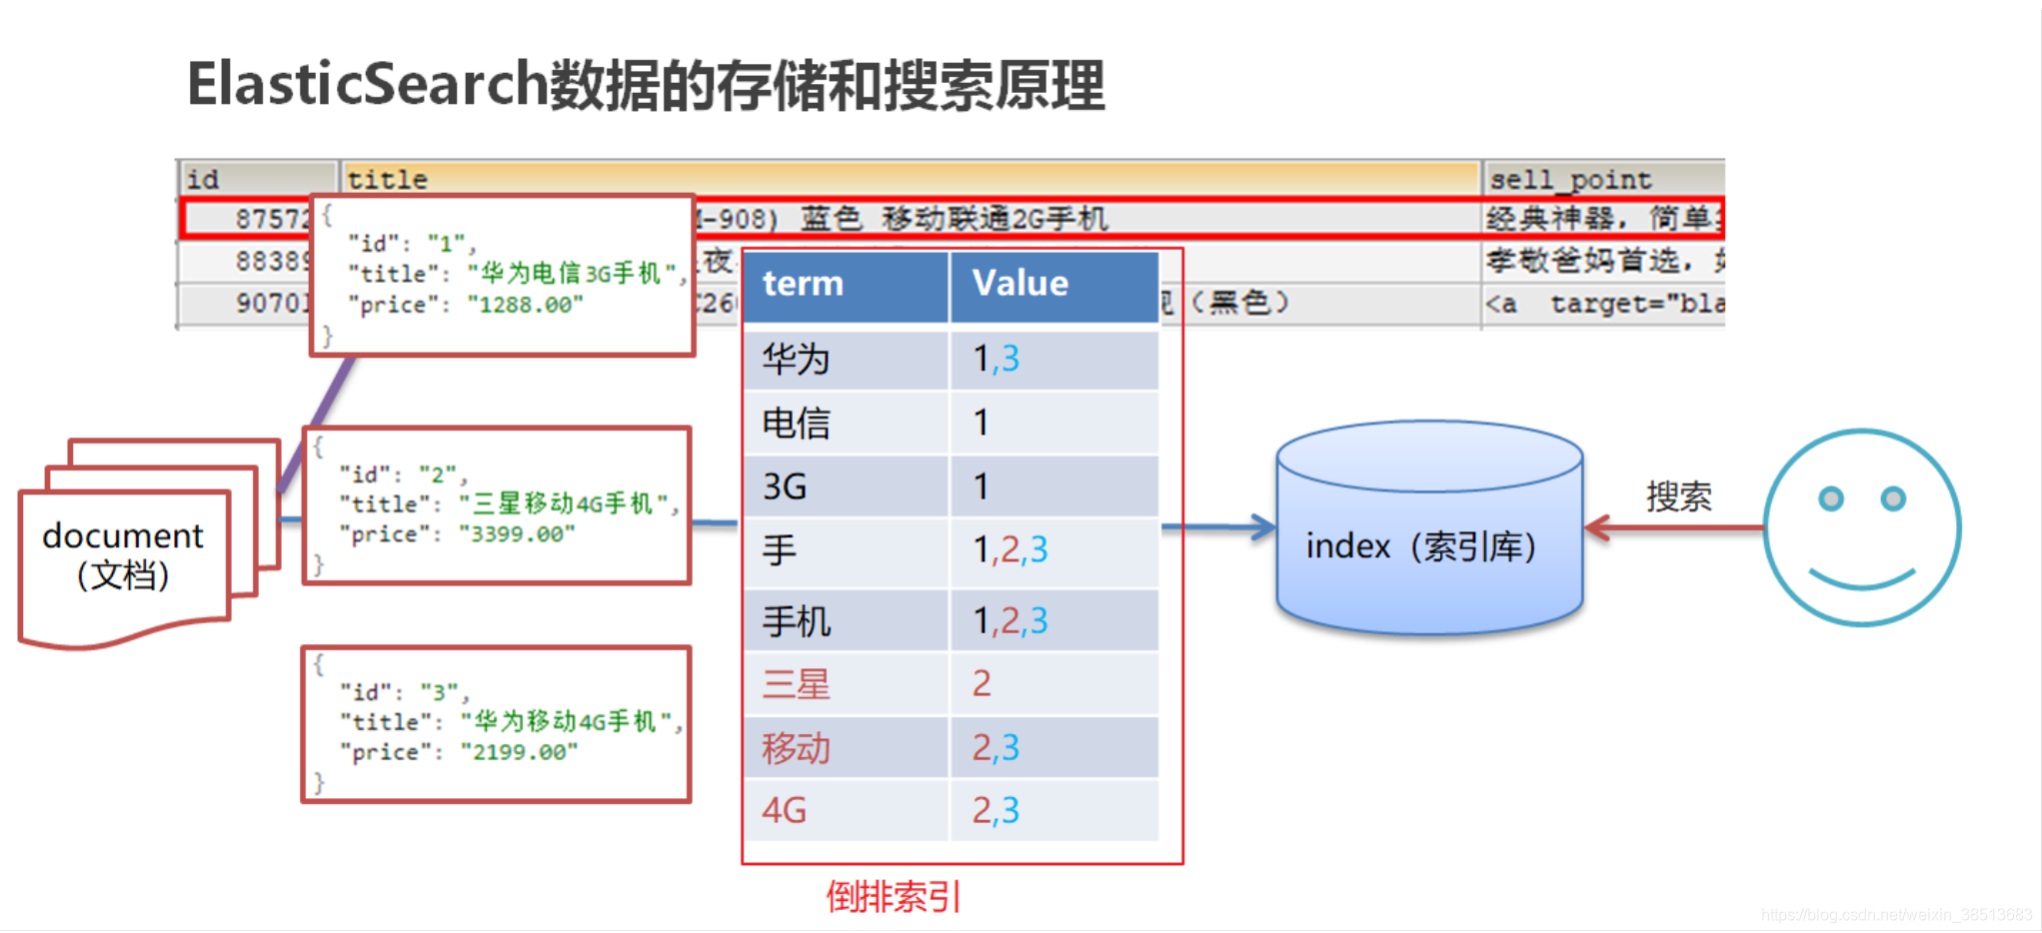Click the title text "华为电信3G手机"
The image size is (2042, 933).
tap(571, 274)
